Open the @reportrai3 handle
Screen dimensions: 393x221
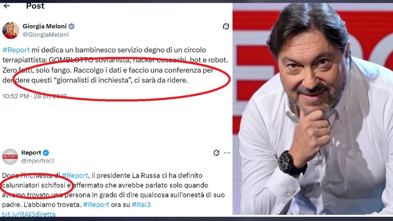tap(38, 161)
